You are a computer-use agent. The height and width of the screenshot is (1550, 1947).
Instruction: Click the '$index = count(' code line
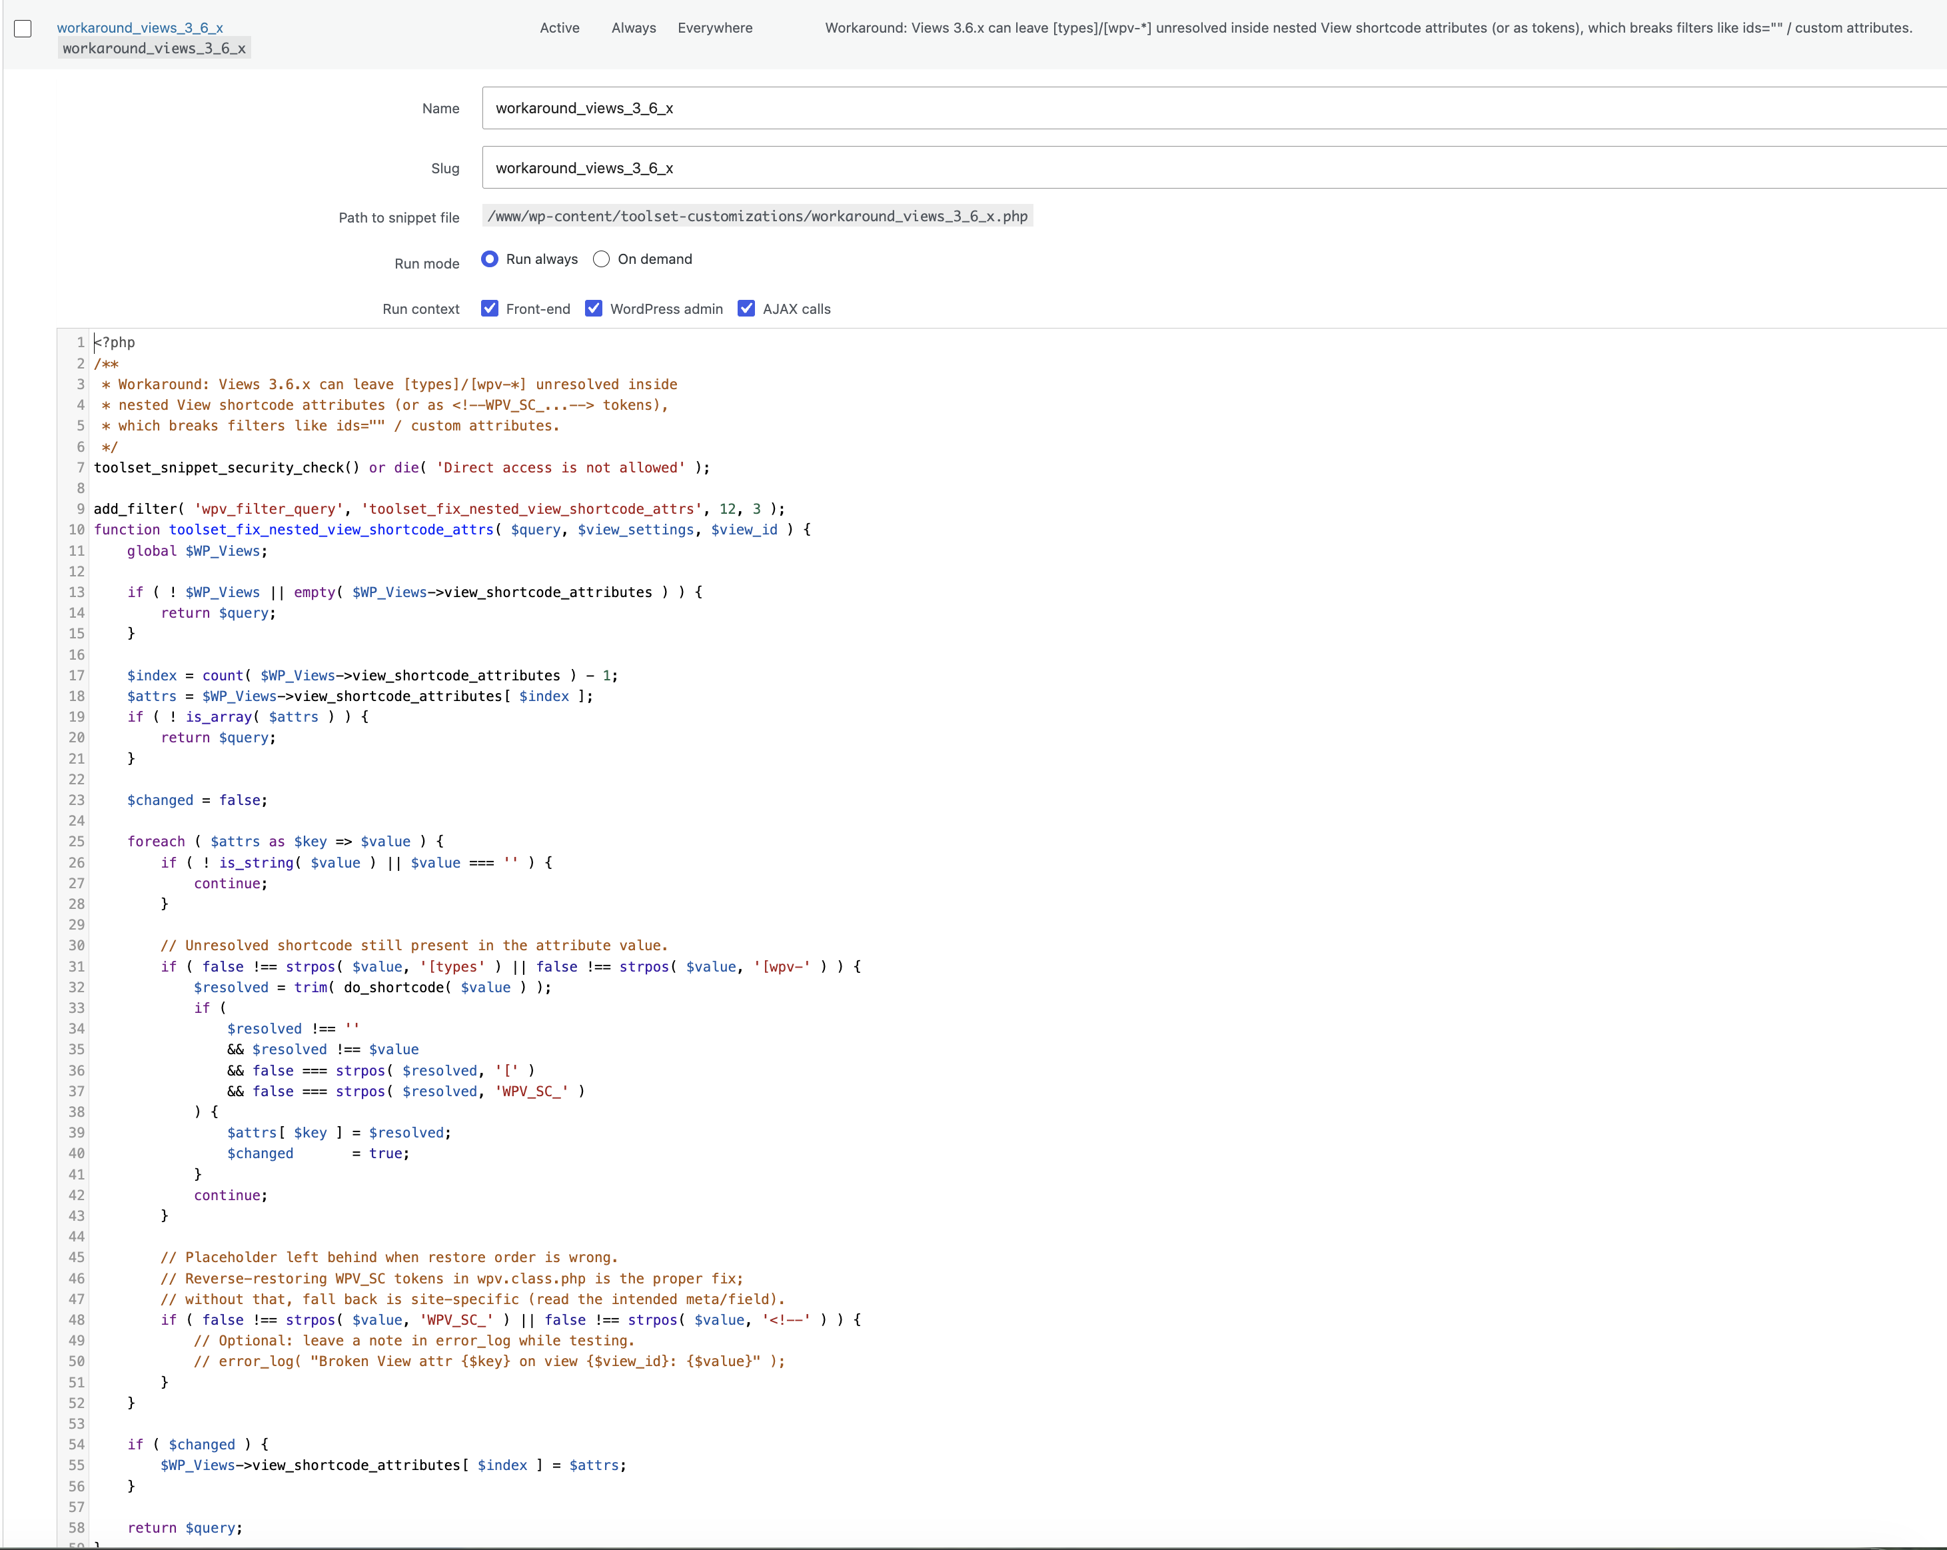click(x=373, y=676)
